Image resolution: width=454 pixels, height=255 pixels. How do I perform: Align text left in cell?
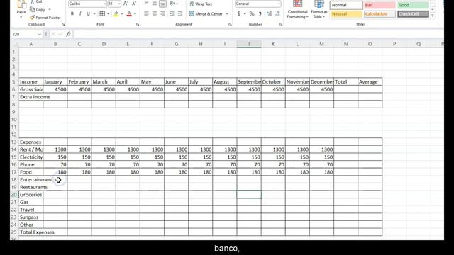(x=147, y=13)
